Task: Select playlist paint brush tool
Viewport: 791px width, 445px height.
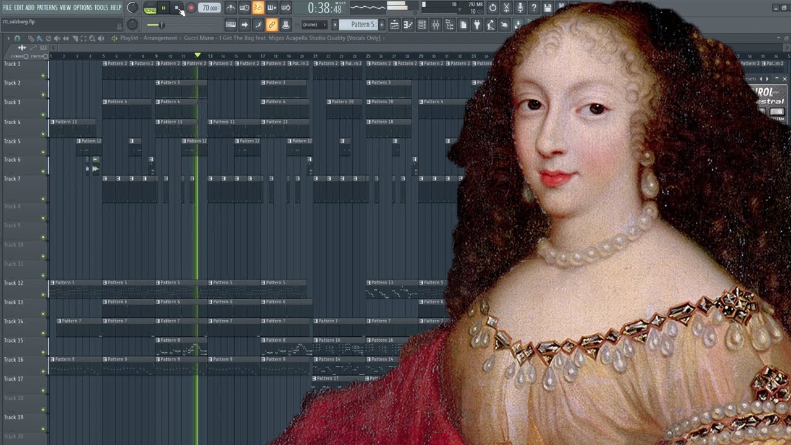Action: [x=39, y=38]
